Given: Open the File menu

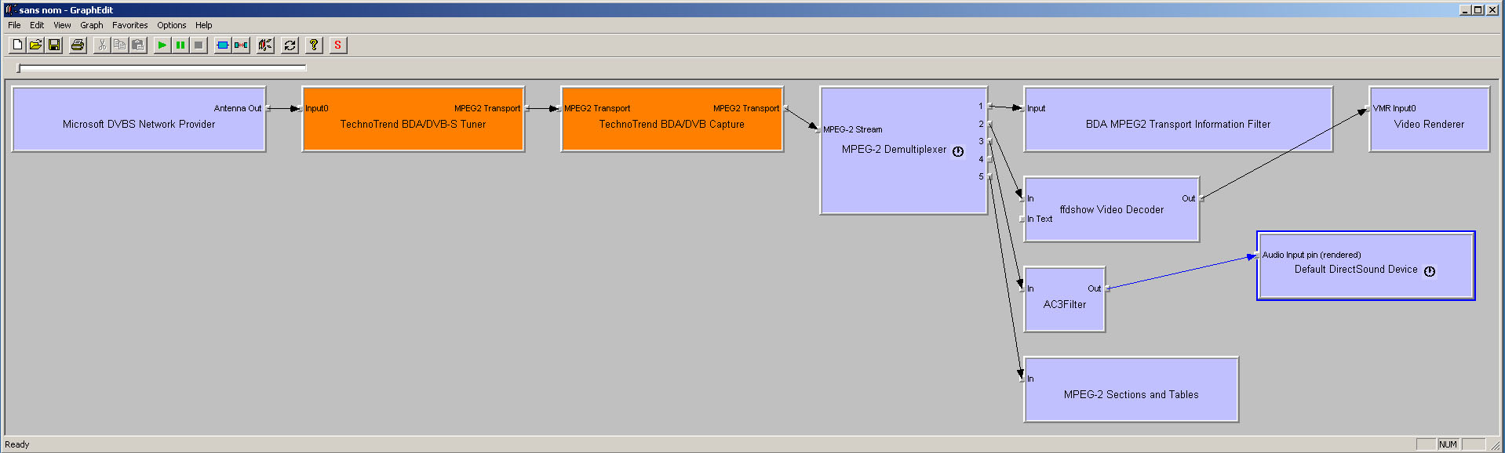Looking at the screenshot, I should (14, 25).
